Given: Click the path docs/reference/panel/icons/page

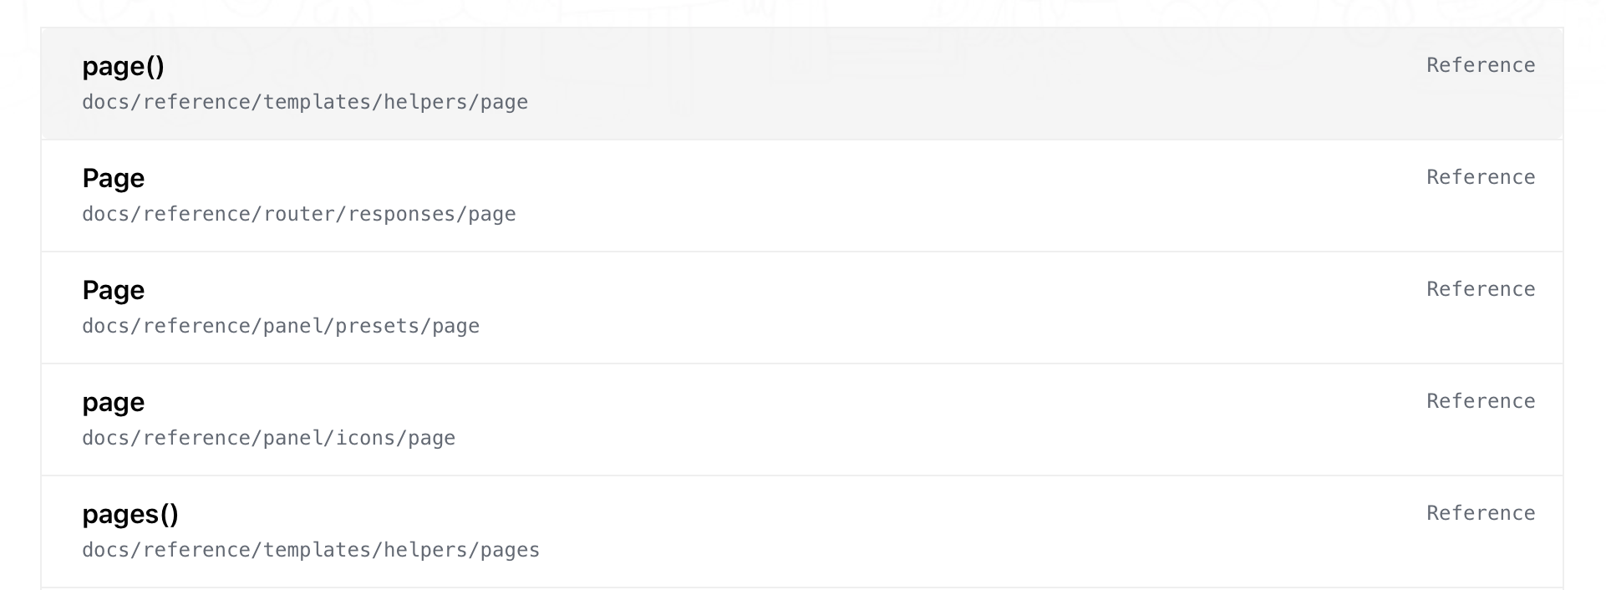Looking at the screenshot, I should click(268, 438).
